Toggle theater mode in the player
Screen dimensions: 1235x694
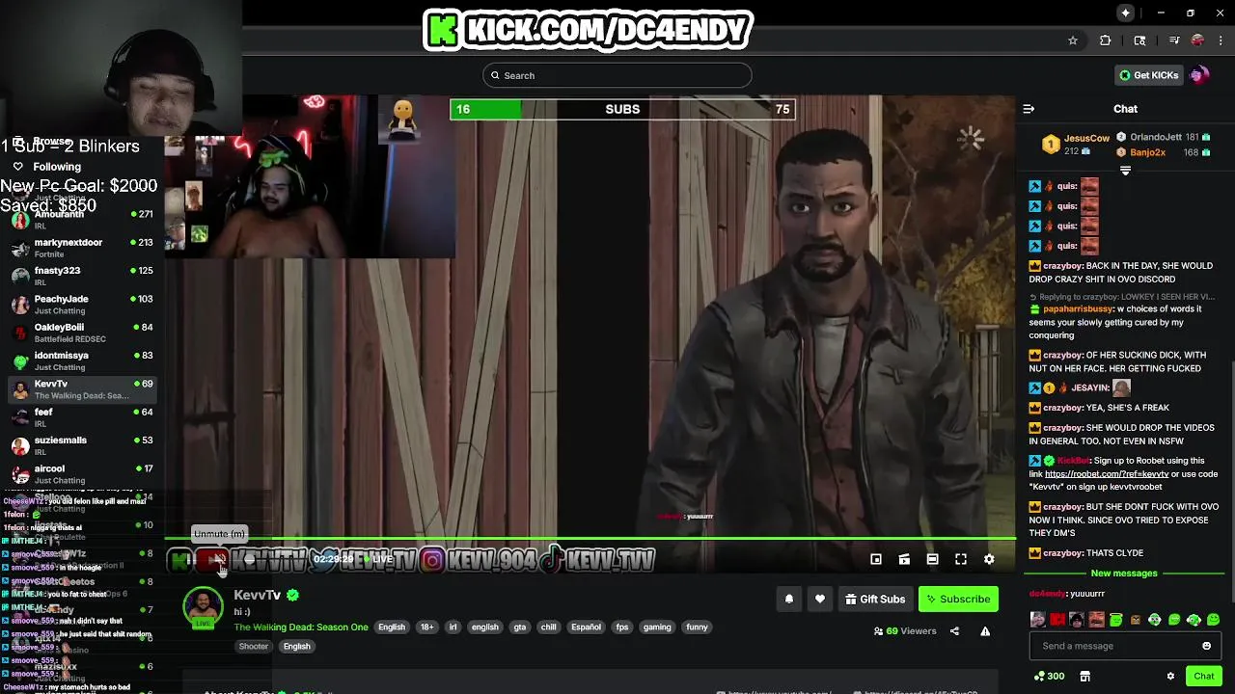pyautogui.click(x=932, y=559)
